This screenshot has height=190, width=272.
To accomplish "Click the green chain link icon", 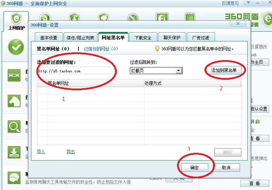I will 14,76.
